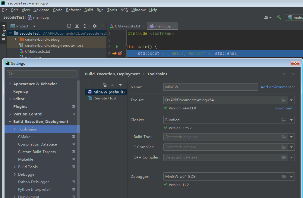Screen dimensions: 303x198
Task: Select MinGW (default) toolchain
Action: point(106,92)
